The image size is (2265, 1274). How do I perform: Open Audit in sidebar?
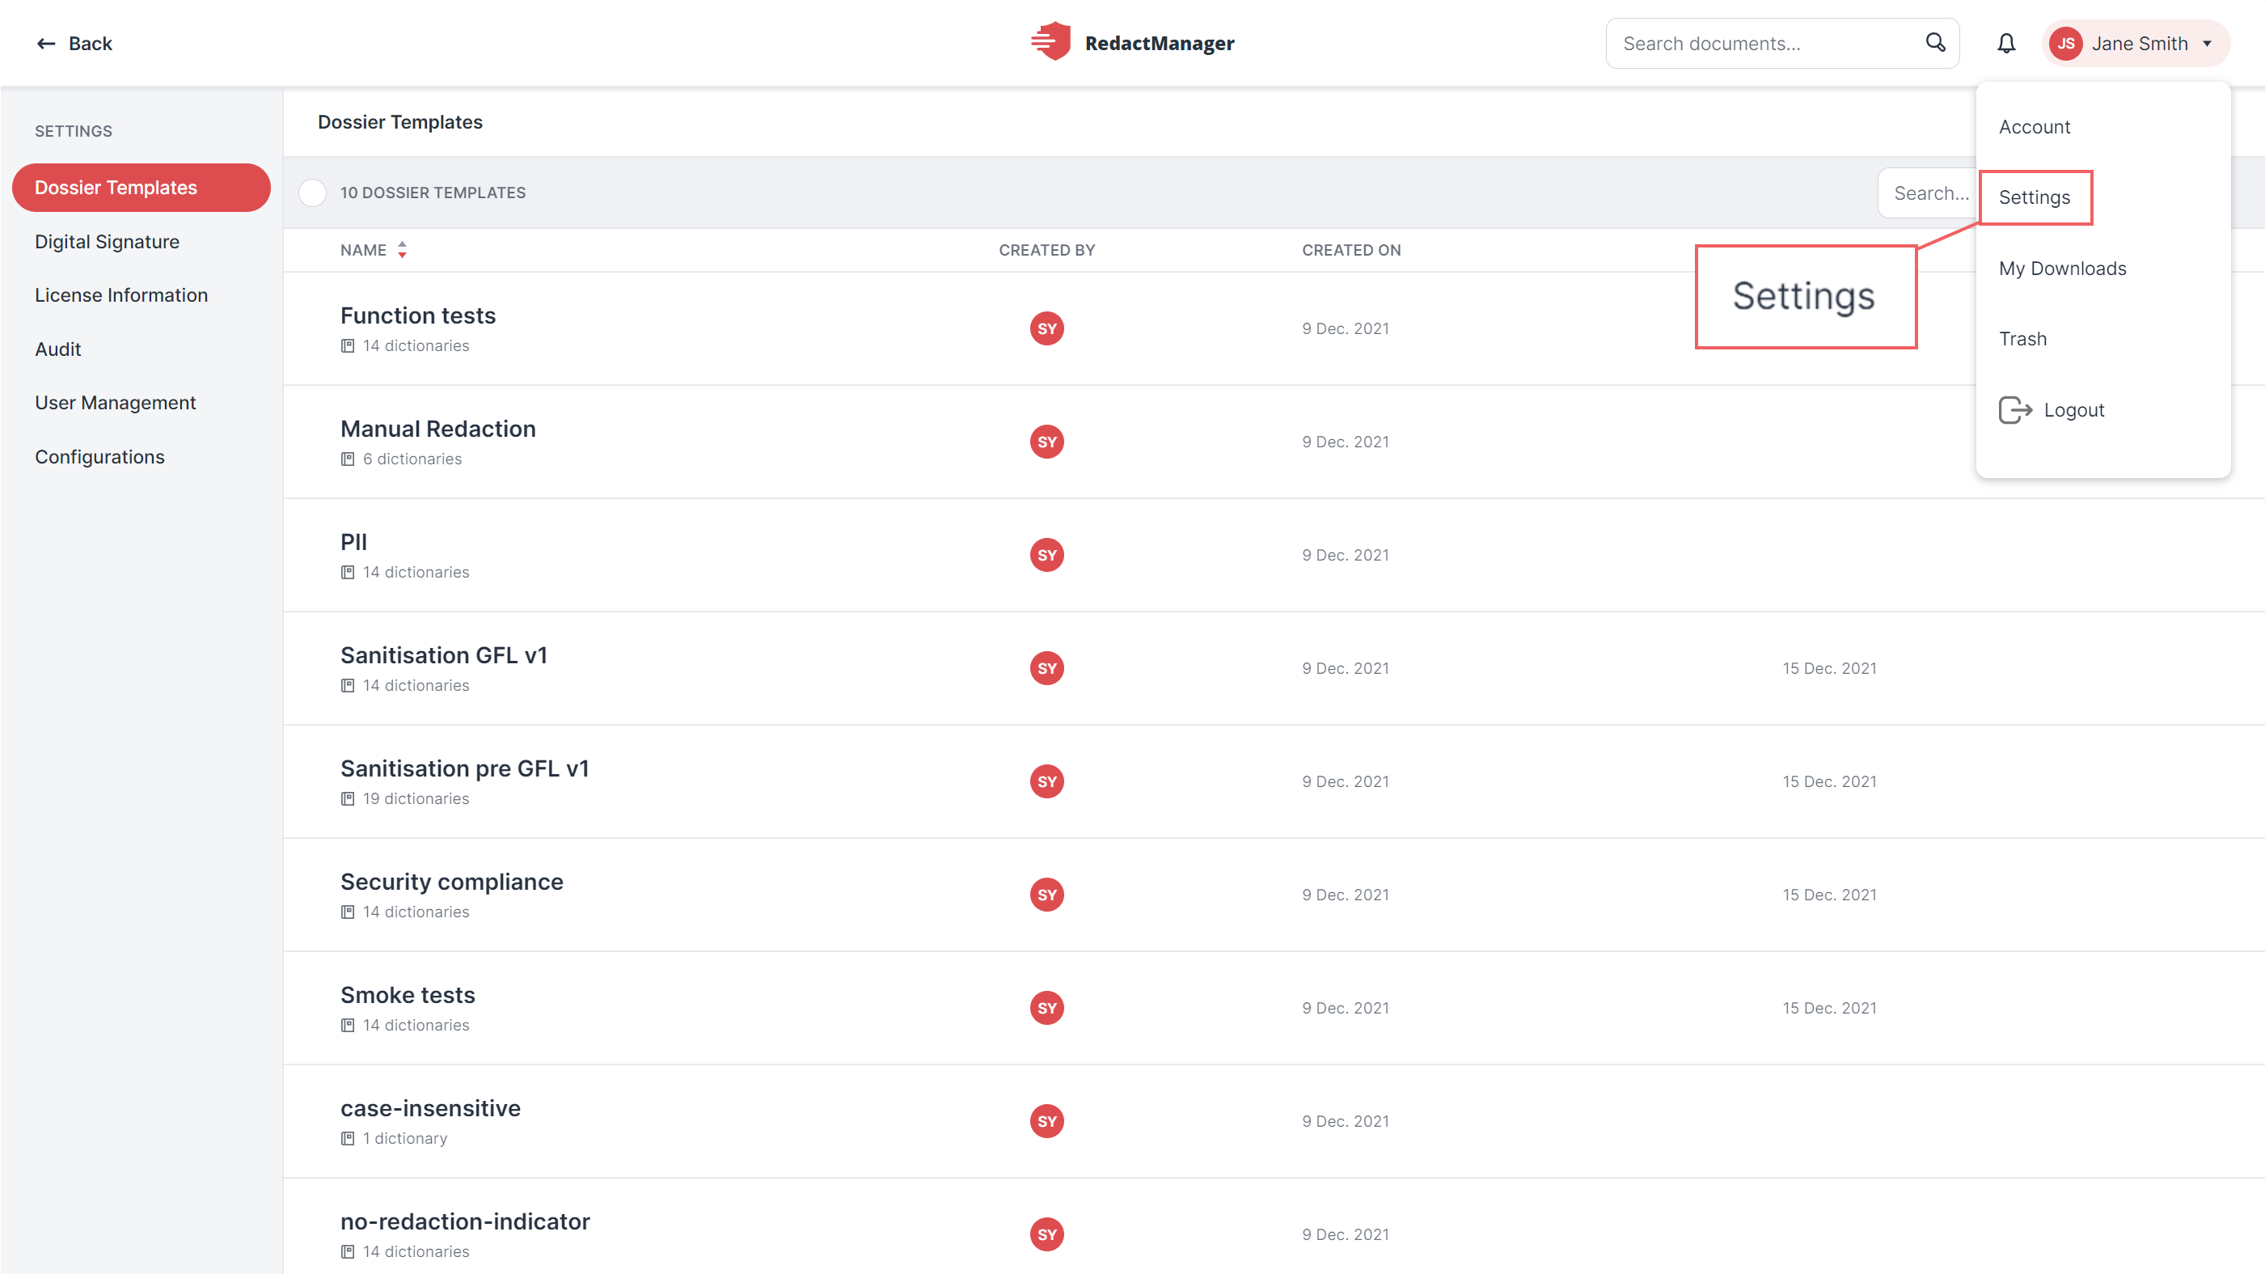click(x=58, y=349)
